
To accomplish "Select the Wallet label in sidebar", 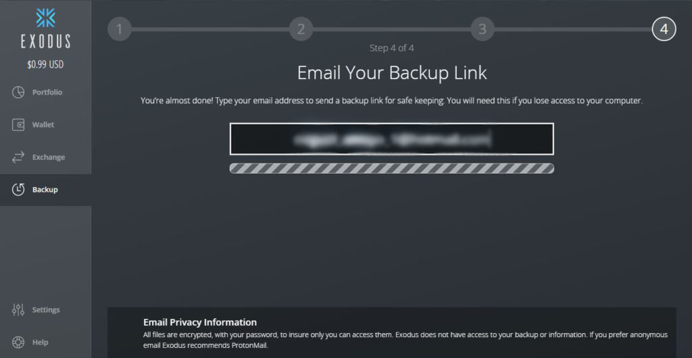I will (x=43, y=125).
